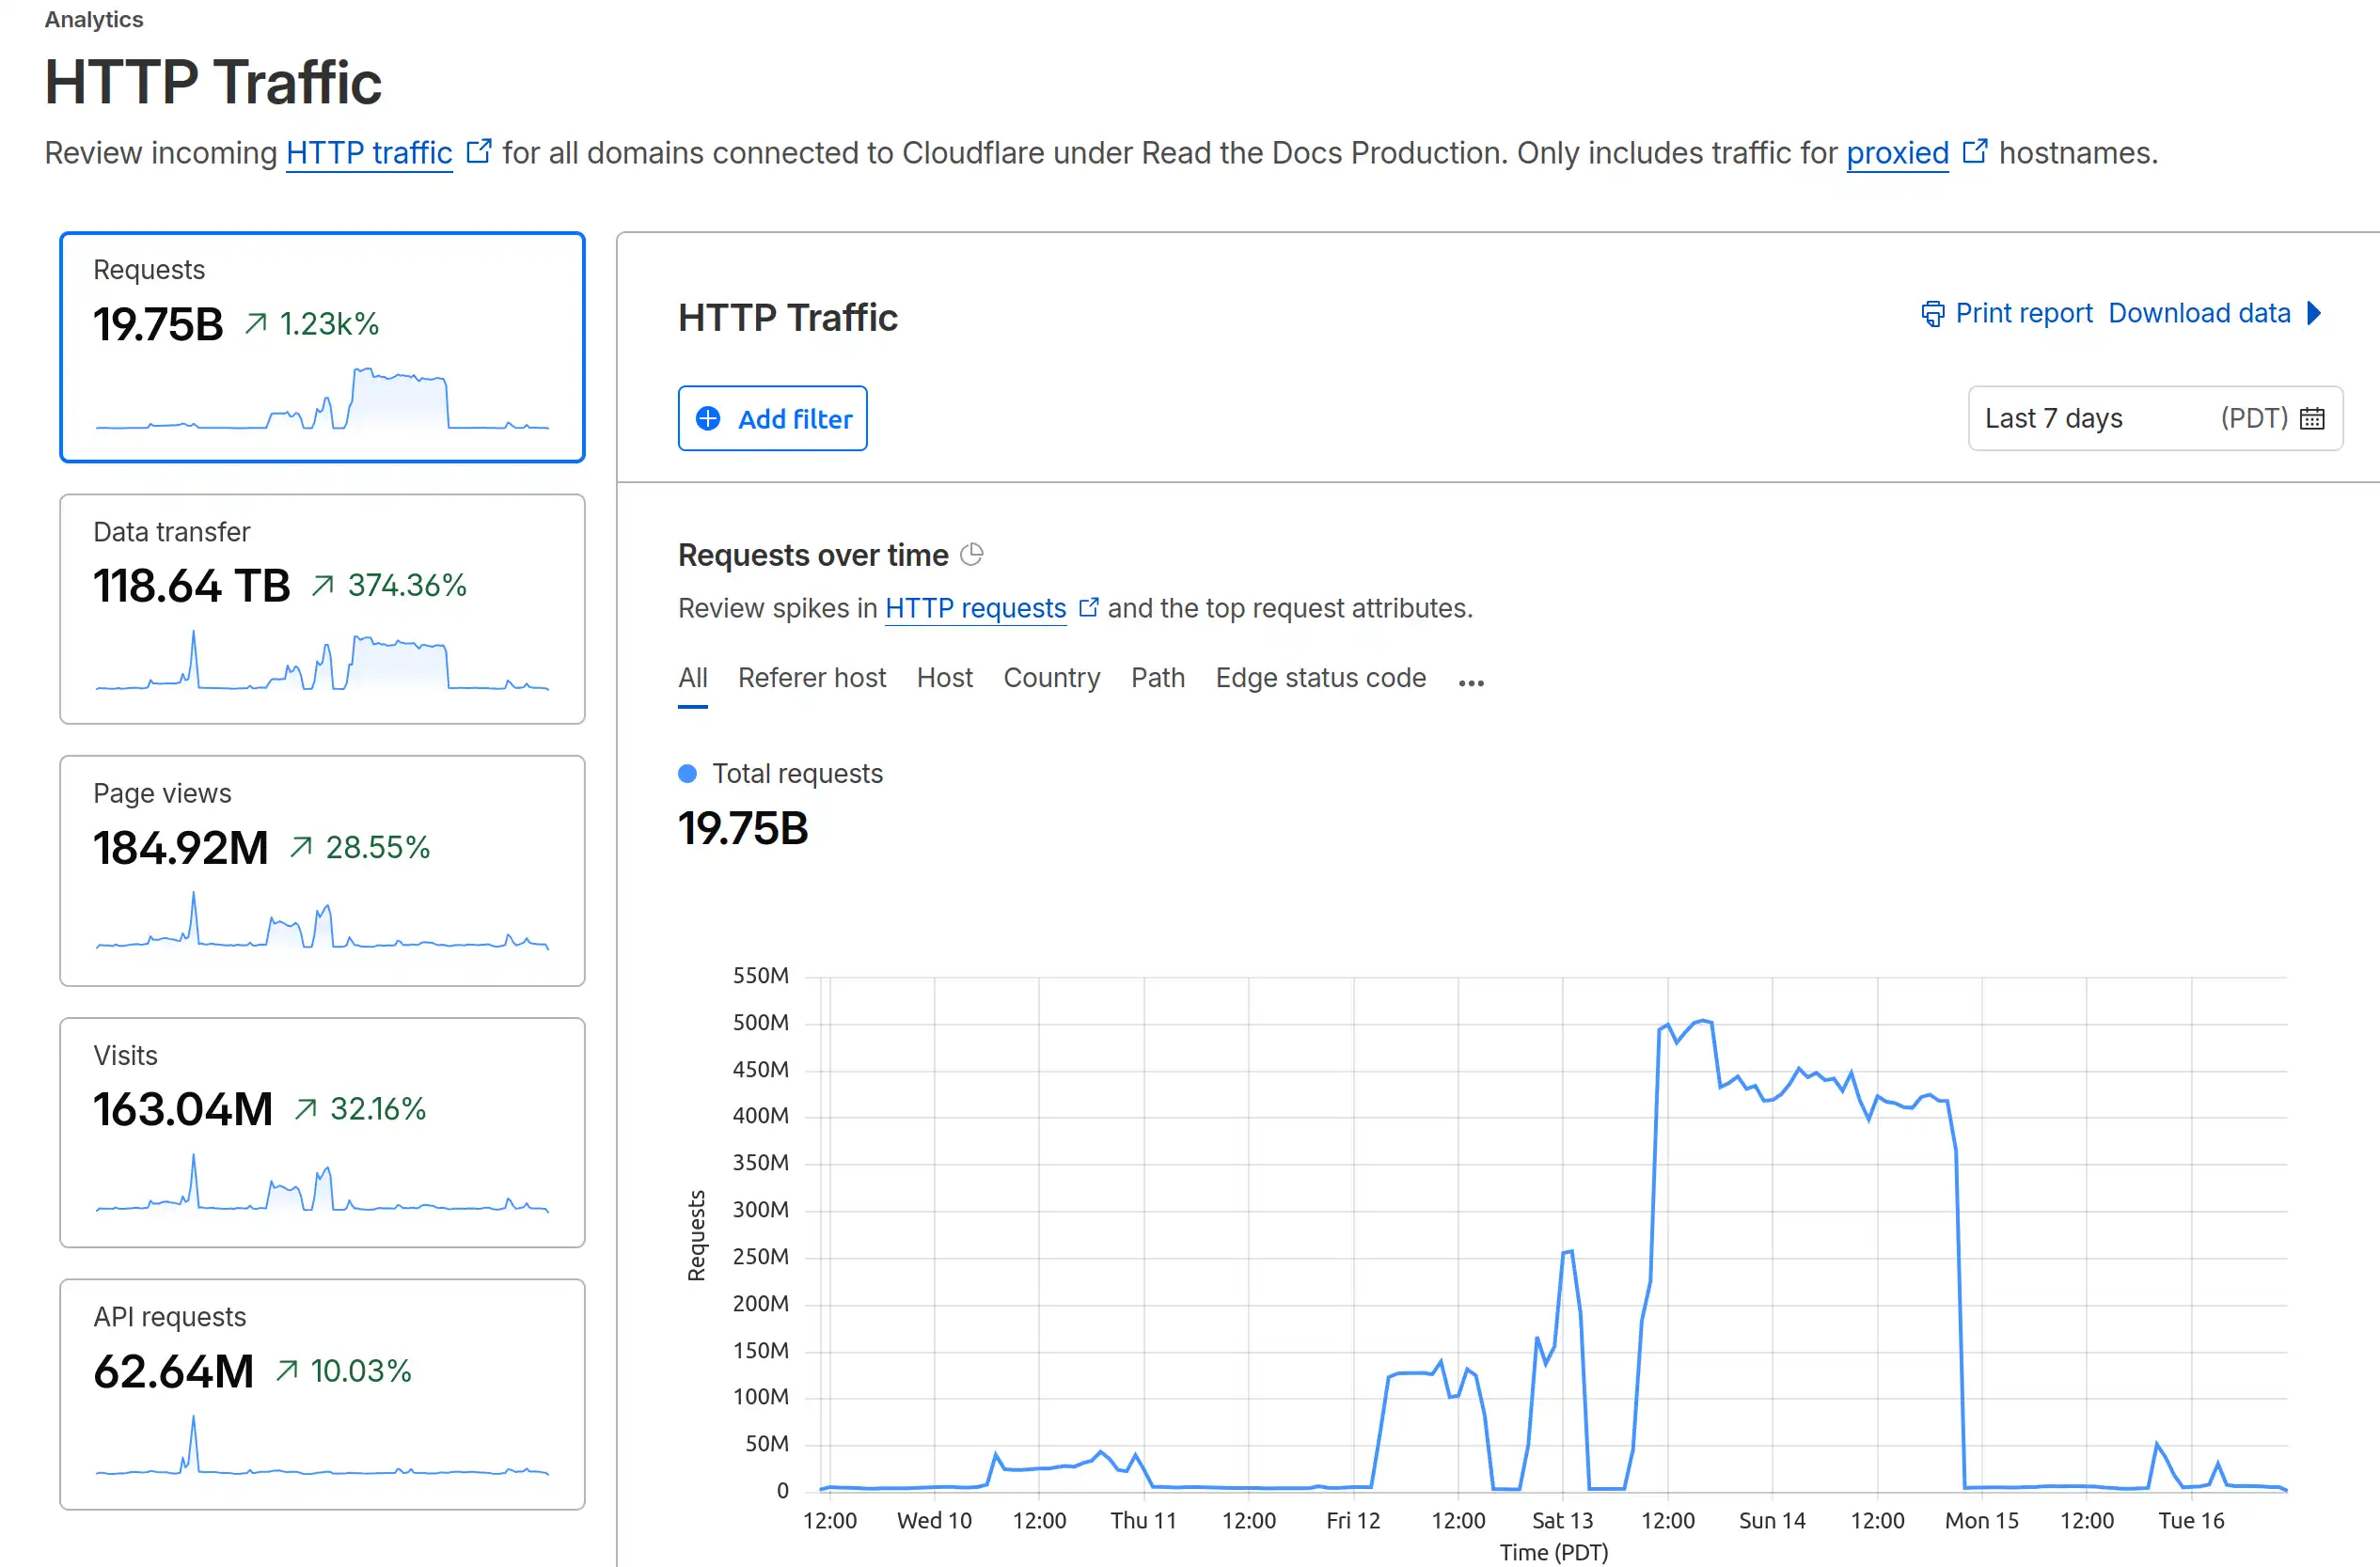Expand more tabs via three-dots menu
This screenshot has width=2380, height=1567.
(1471, 682)
